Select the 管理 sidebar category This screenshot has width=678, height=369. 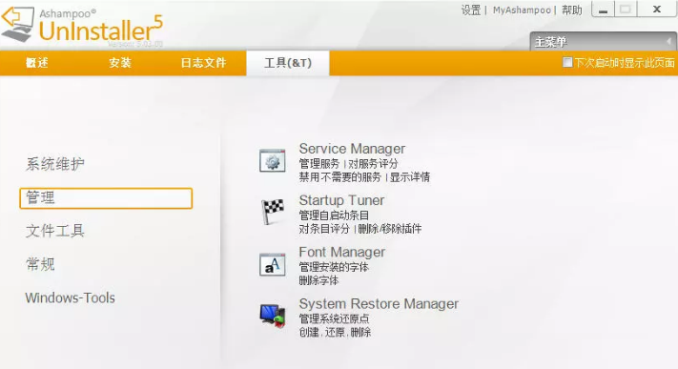106,198
